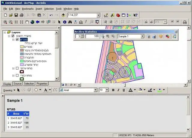Image resolution: width=192 pixels, height=138 pixels.
Task: Open the Fill Color dropdown arrow
Action: 145,90
